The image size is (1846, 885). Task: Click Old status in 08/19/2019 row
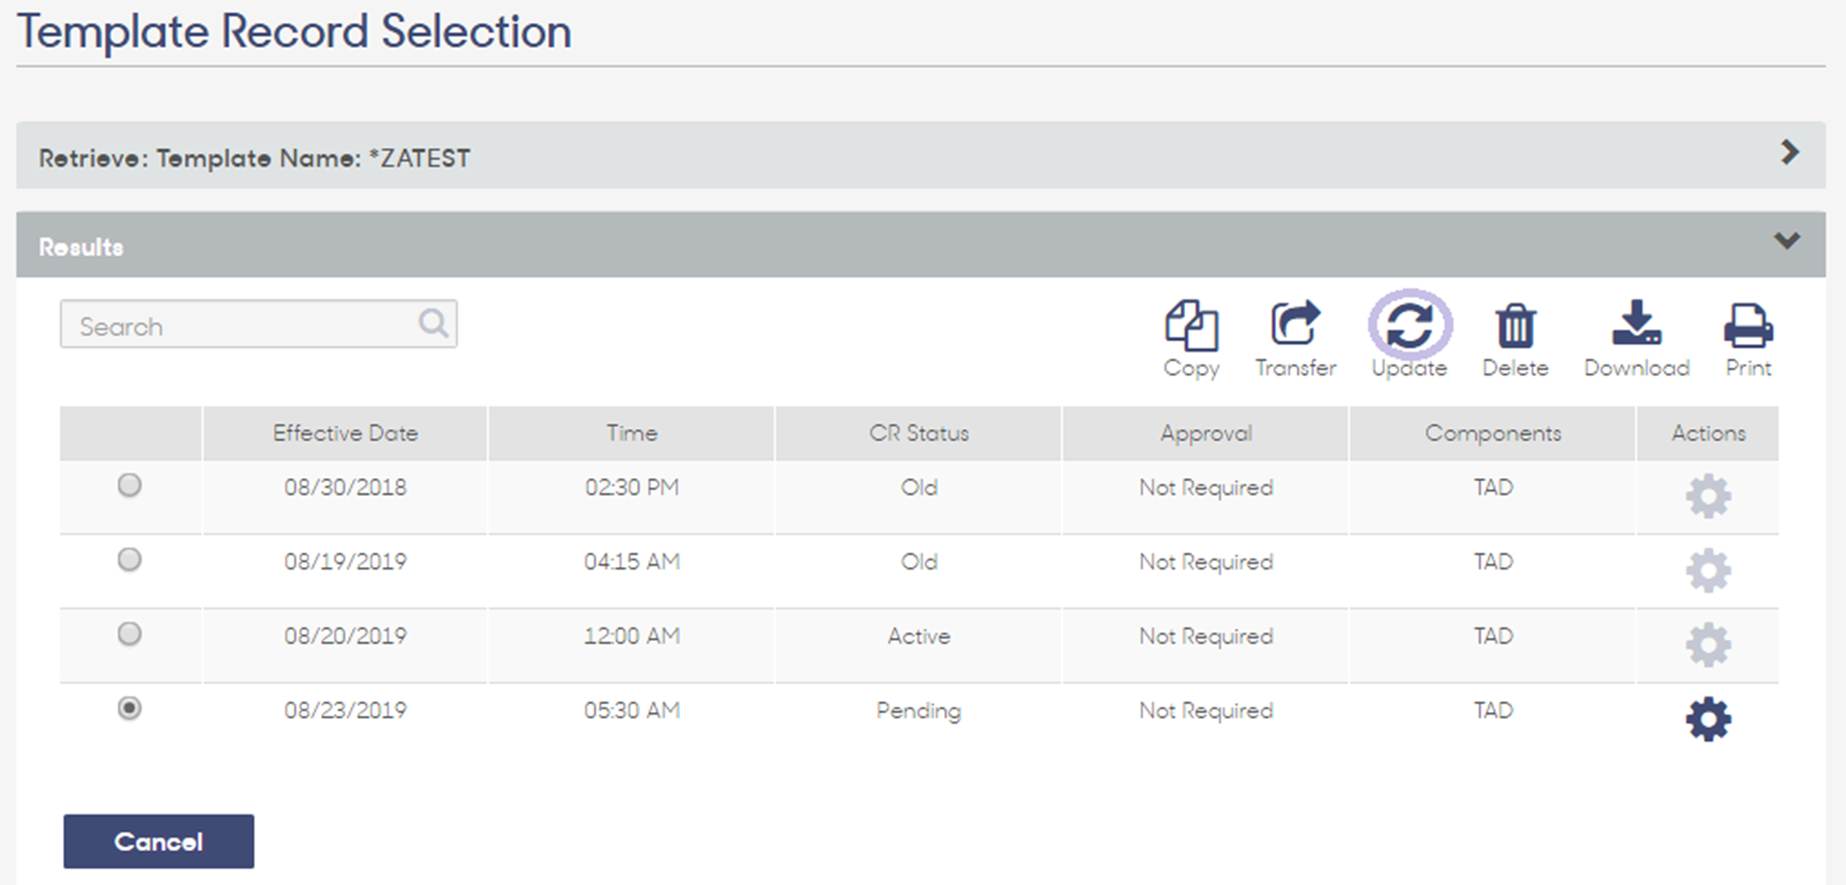click(919, 562)
